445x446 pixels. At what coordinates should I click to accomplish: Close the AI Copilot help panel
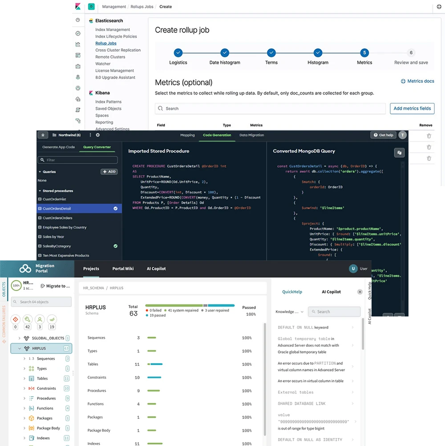coord(360,292)
